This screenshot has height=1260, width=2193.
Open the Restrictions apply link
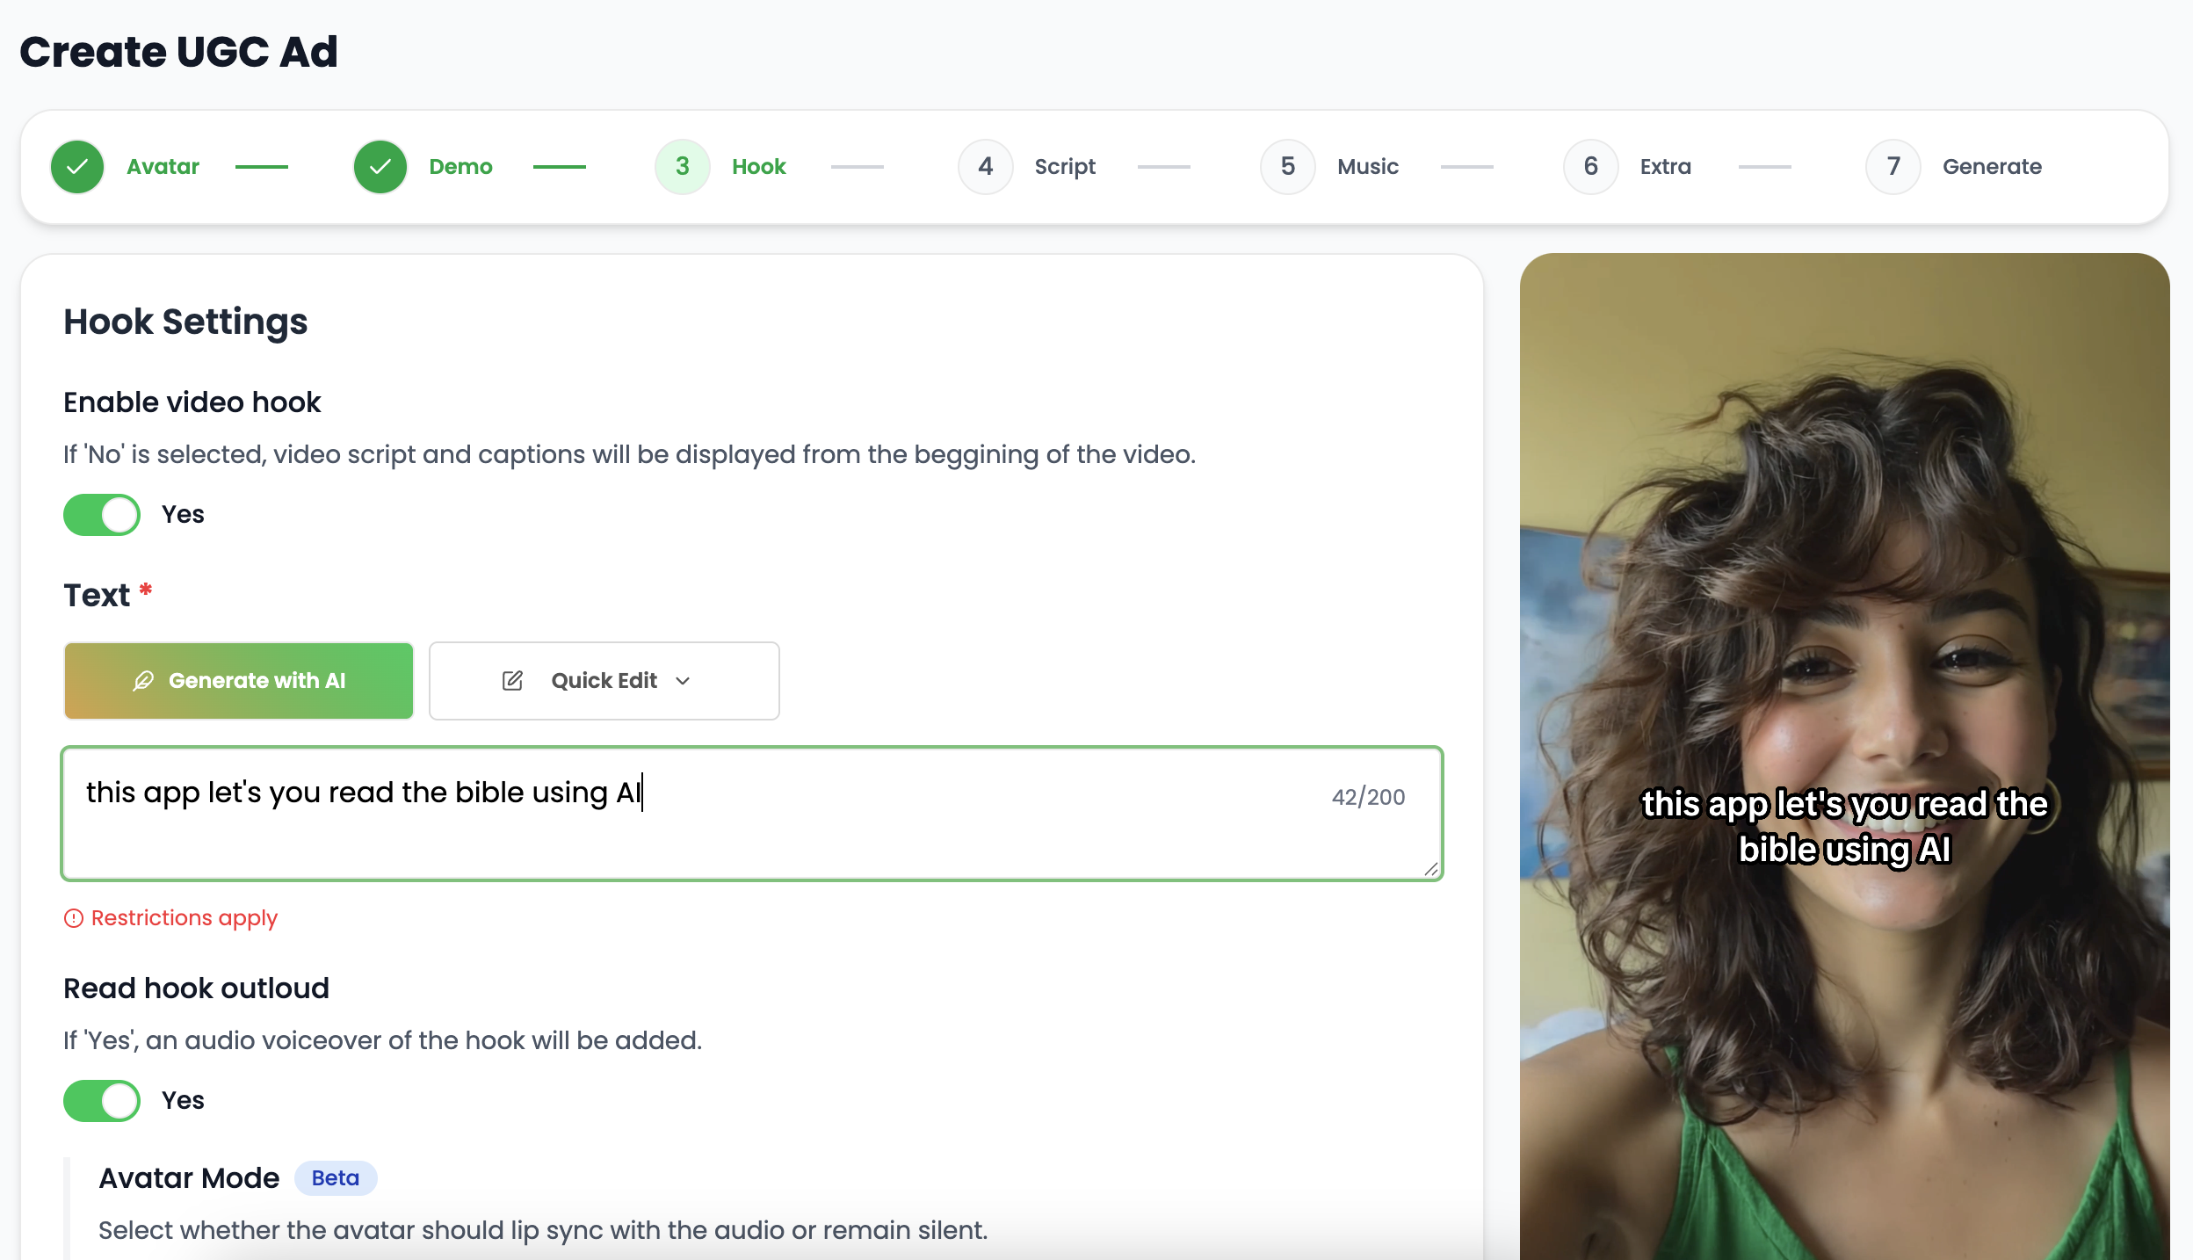(184, 918)
